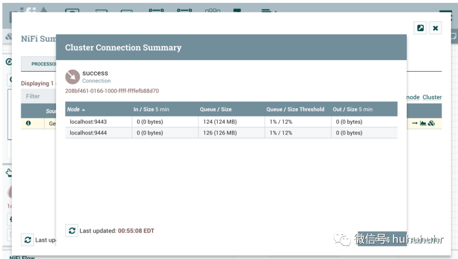Screen dimensions: 458x259
Task: Refresh the NiFi Summary behind the dialog
Action: pyautogui.click(x=27, y=240)
